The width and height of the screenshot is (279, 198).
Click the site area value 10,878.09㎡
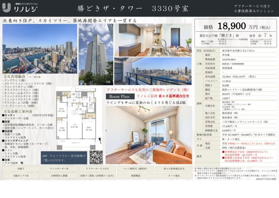pyautogui.click(x=229, y=59)
